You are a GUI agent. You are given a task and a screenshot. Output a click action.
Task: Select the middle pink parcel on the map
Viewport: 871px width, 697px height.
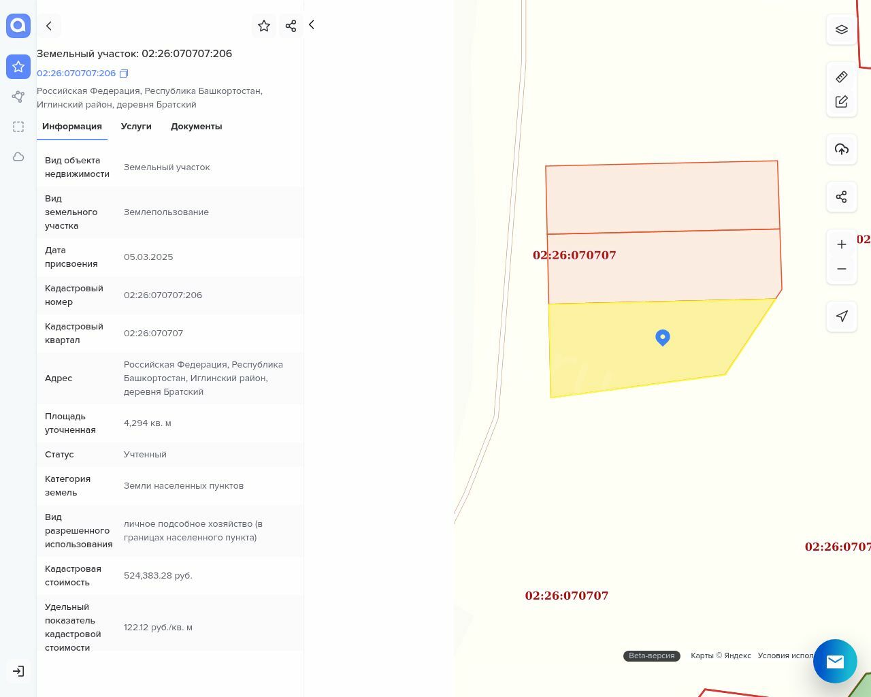(x=664, y=266)
